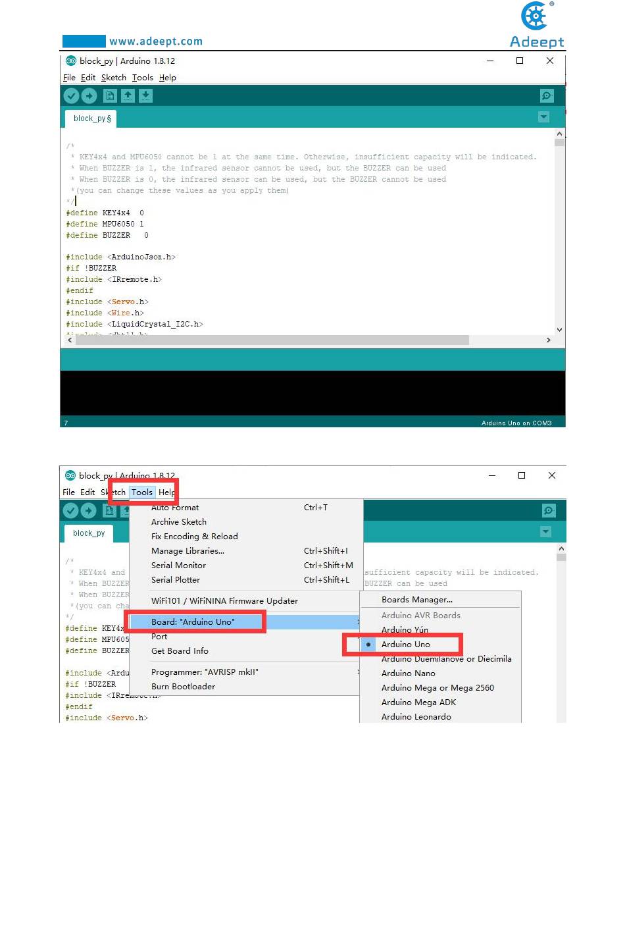The height and width of the screenshot is (927, 625).
Task: Open the www.adeept.com link in the page header
Action: (x=156, y=41)
